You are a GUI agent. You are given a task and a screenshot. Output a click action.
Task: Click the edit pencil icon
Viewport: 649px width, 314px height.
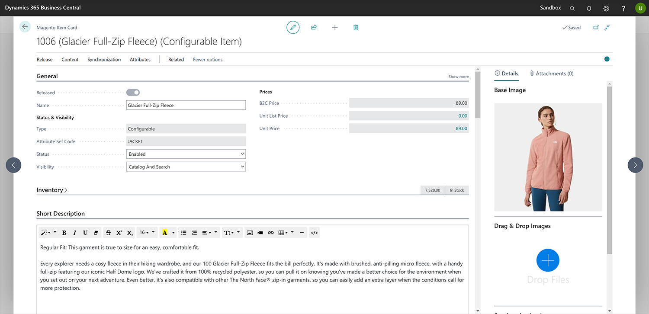point(293,27)
